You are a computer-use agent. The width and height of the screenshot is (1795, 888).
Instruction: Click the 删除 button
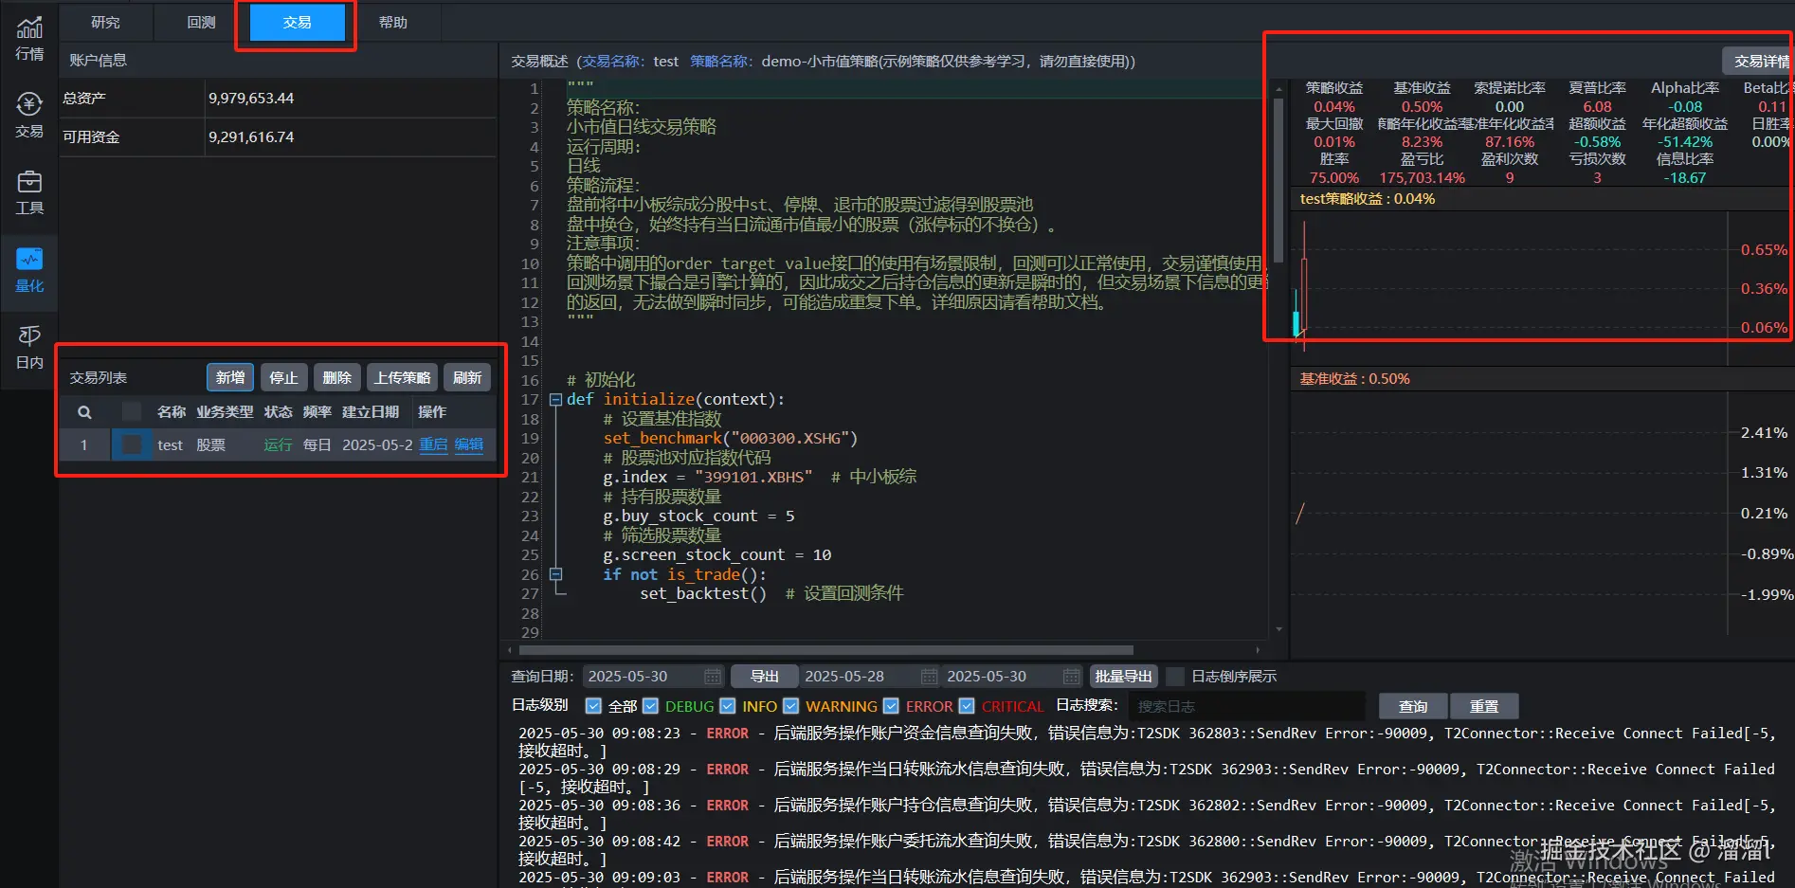336,377
